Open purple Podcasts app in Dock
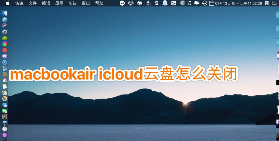The image size is (279, 141). 5,135
